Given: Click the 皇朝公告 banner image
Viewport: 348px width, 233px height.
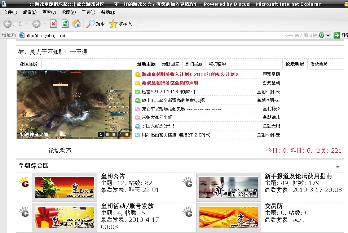Looking at the screenshot, I should [x=65, y=187].
